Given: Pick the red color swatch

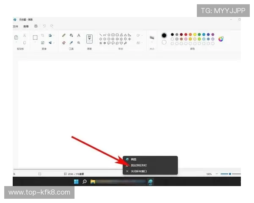Looking at the screenshot, I should pos(186,35).
